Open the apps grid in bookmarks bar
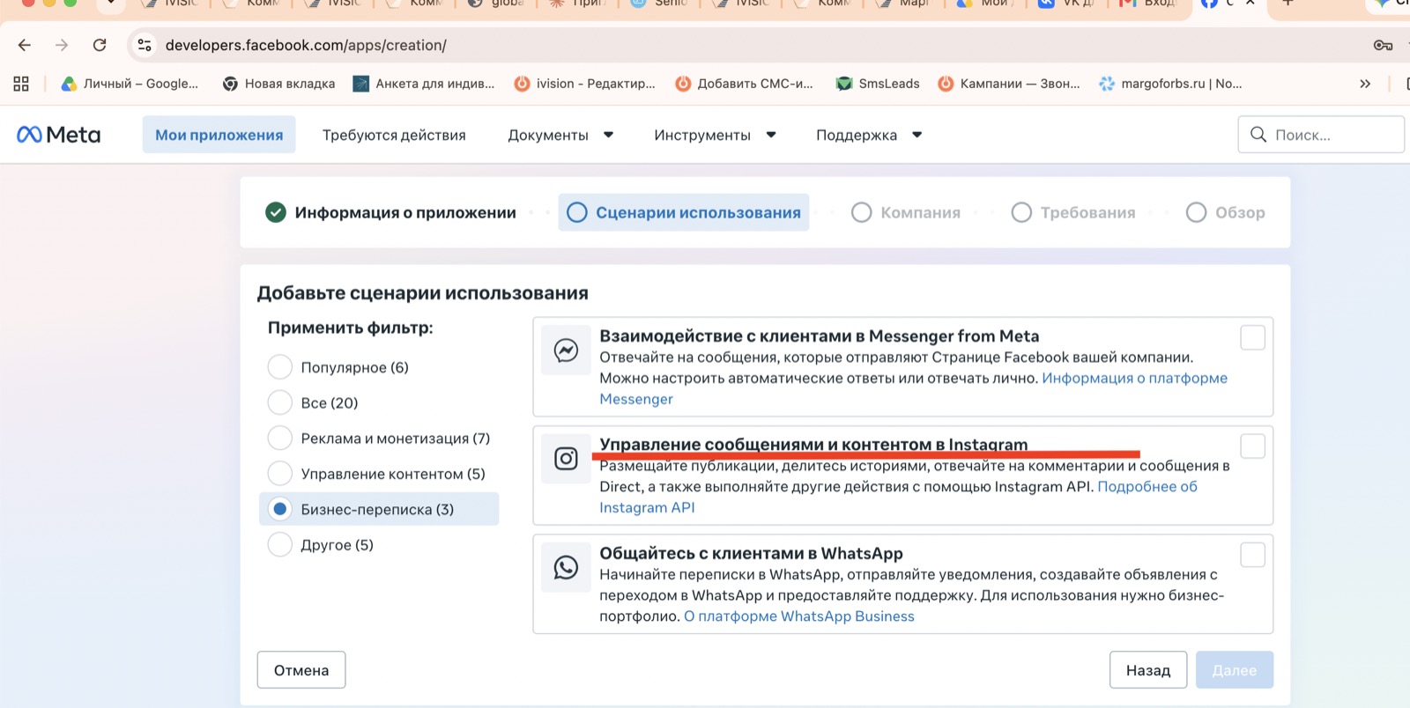The height and width of the screenshot is (708, 1410). [21, 84]
